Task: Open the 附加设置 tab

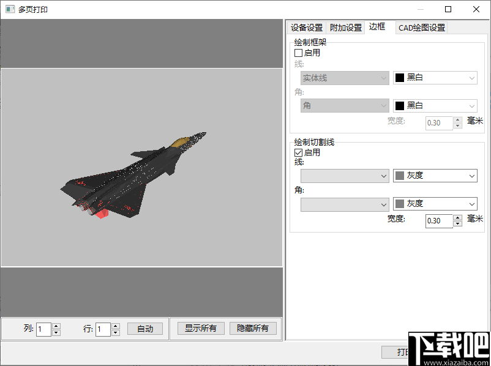Action: pos(345,28)
